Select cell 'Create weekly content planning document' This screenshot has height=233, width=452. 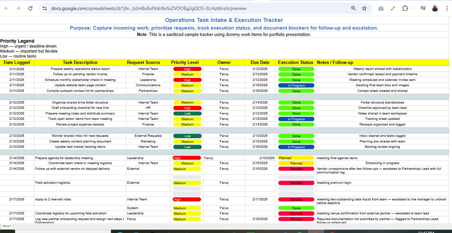(x=80, y=142)
